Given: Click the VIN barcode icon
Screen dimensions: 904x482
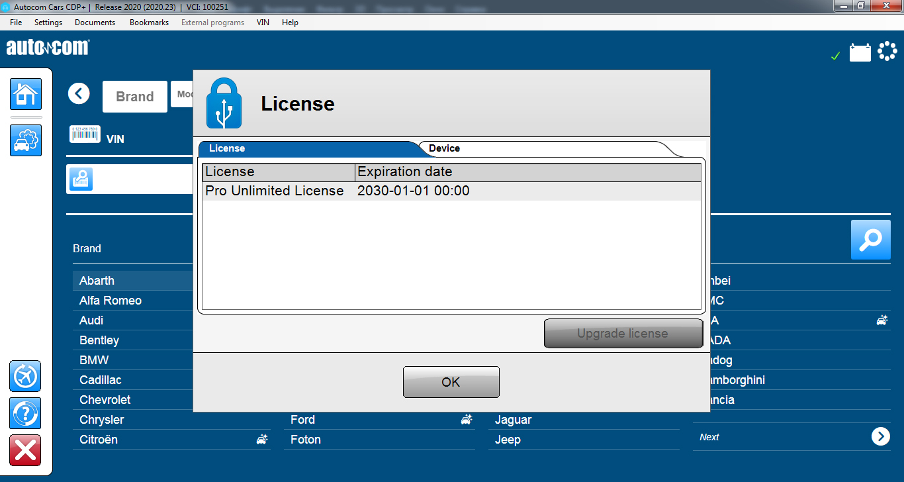Looking at the screenshot, I should pos(85,134).
